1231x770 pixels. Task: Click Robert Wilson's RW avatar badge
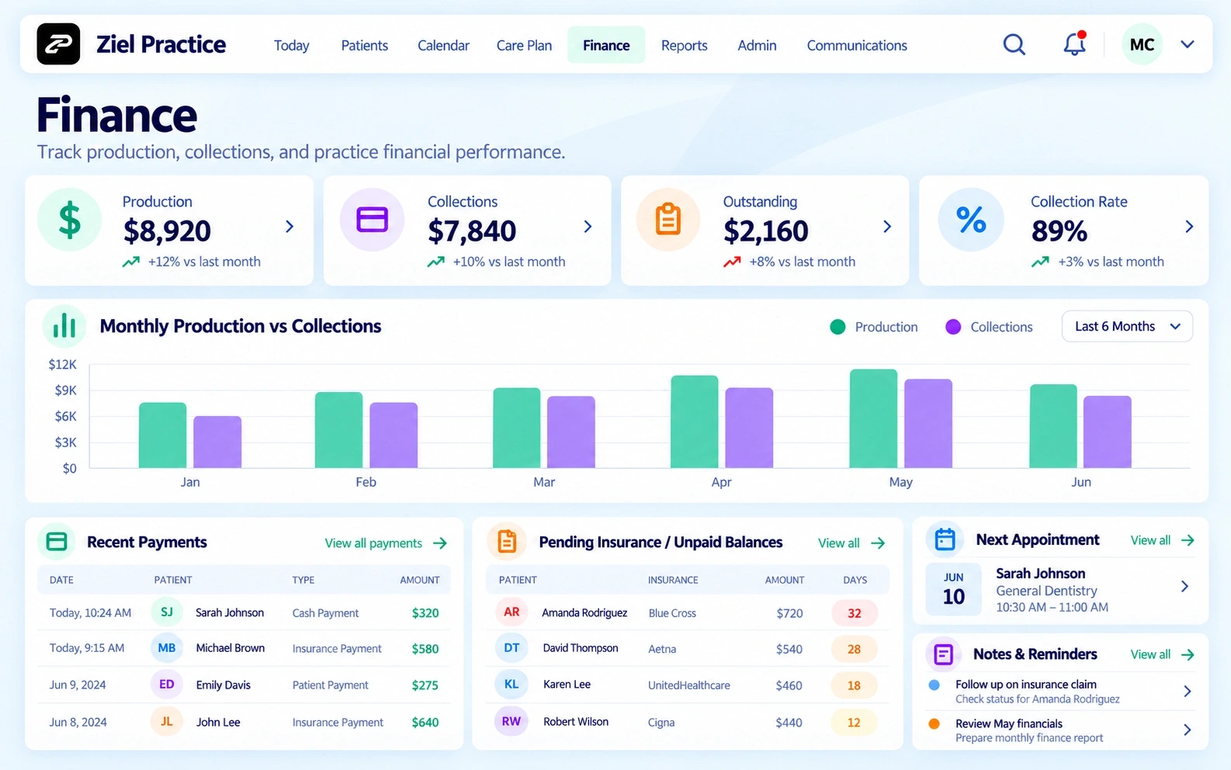(x=511, y=722)
